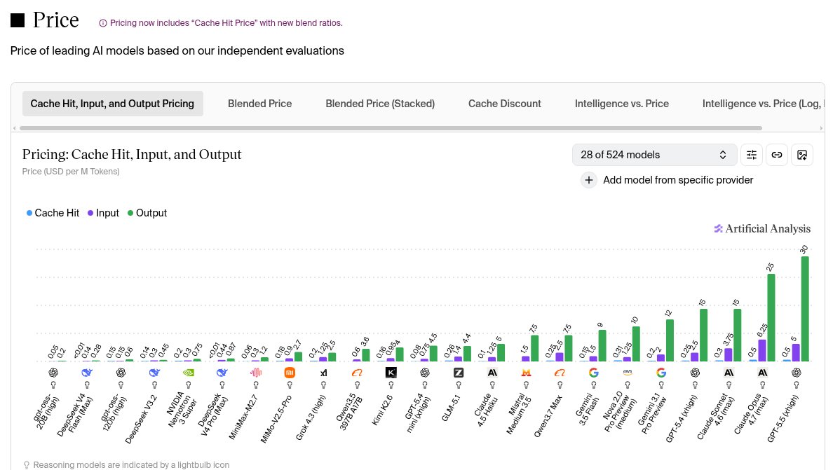
Task: Click the GPT-5.4 mini (xhigh) OpenAI logo
Action: (425, 373)
